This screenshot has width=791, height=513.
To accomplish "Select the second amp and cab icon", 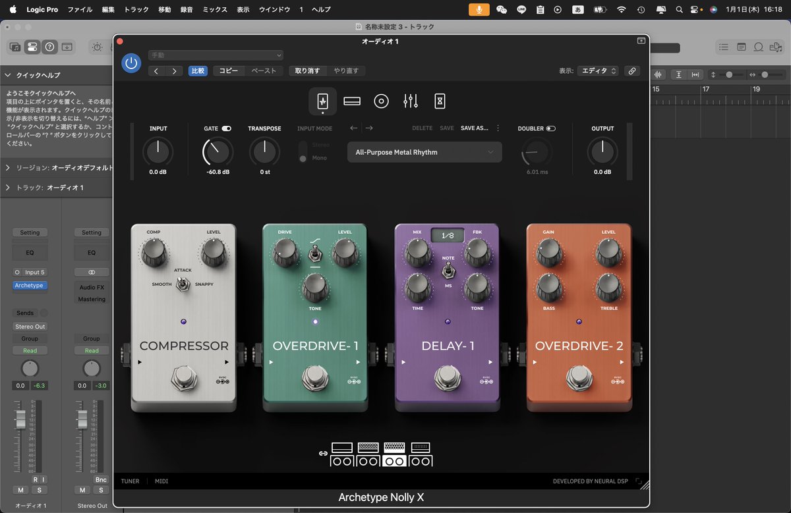I will 368,454.
